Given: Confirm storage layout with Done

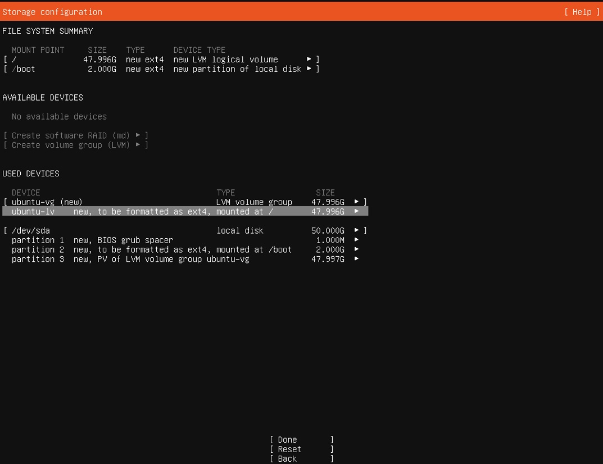Looking at the screenshot, I should tap(301, 440).
